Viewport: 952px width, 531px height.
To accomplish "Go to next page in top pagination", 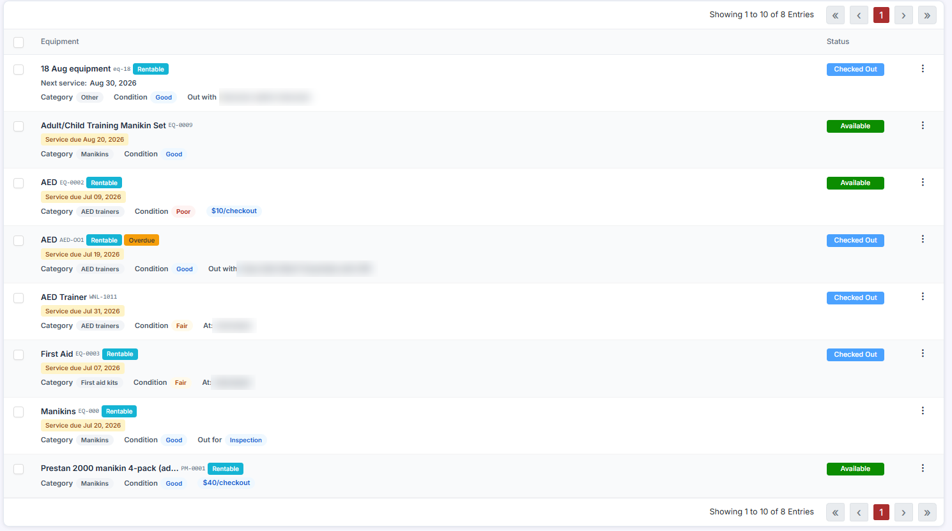I will pyautogui.click(x=903, y=15).
